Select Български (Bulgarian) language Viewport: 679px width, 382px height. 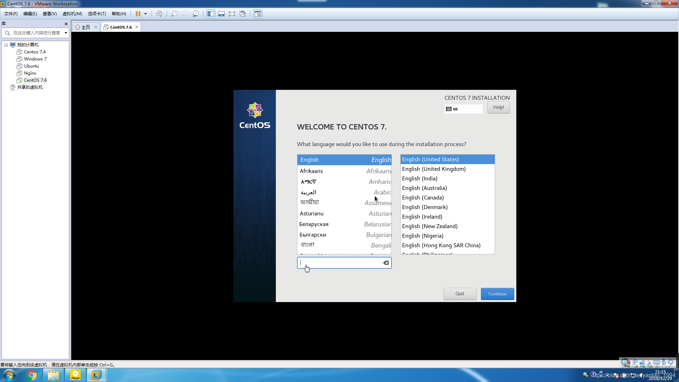[344, 235]
